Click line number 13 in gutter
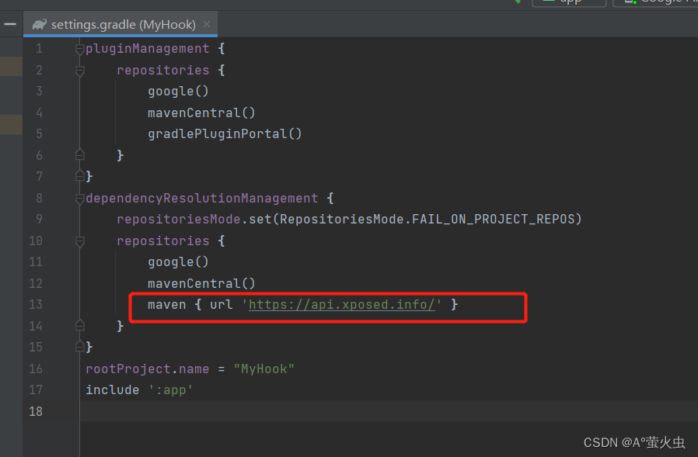The width and height of the screenshot is (698, 457). (36, 305)
